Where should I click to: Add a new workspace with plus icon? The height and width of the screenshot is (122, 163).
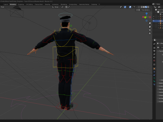pos(99,4)
